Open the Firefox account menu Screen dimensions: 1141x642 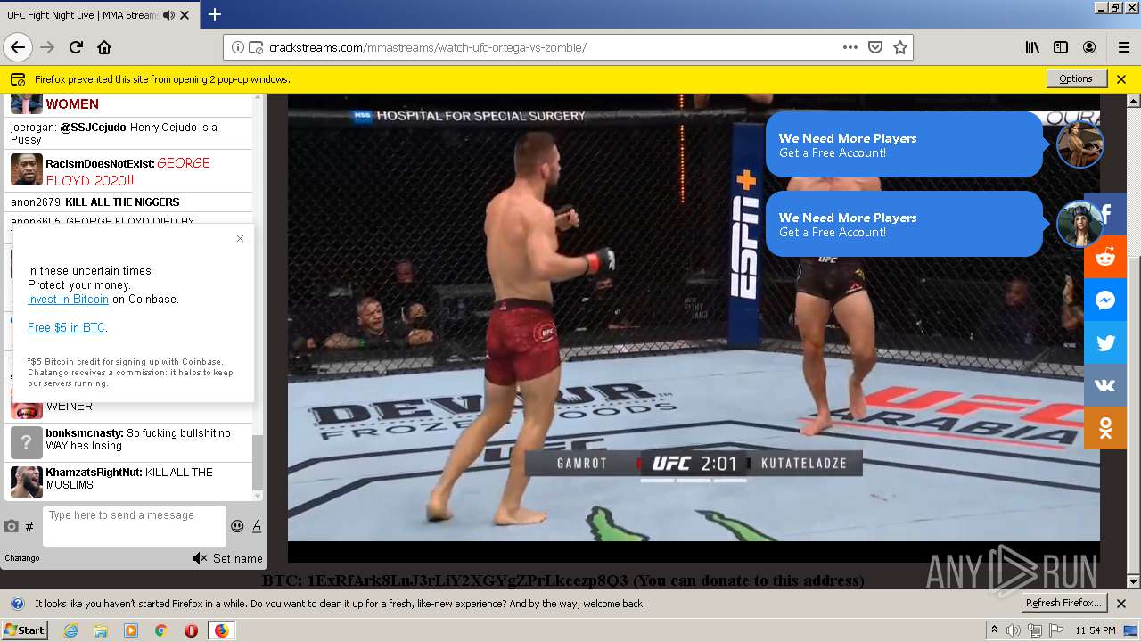pyautogui.click(x=1089, y=47)
